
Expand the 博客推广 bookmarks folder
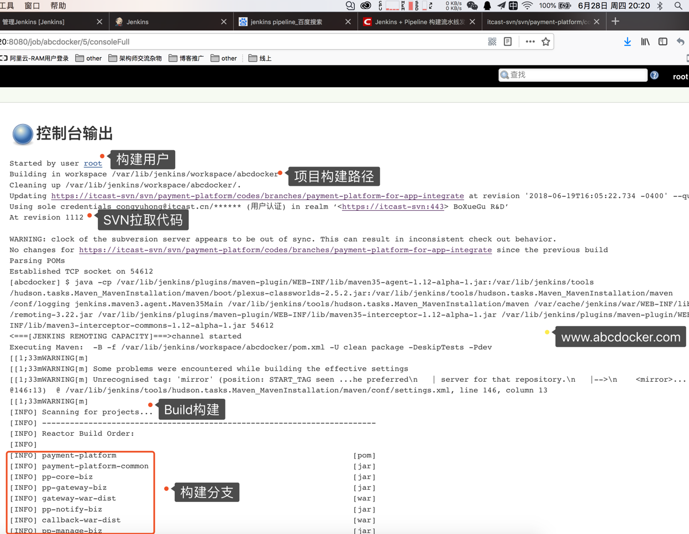pyautogui.click(x=186, y=58)
